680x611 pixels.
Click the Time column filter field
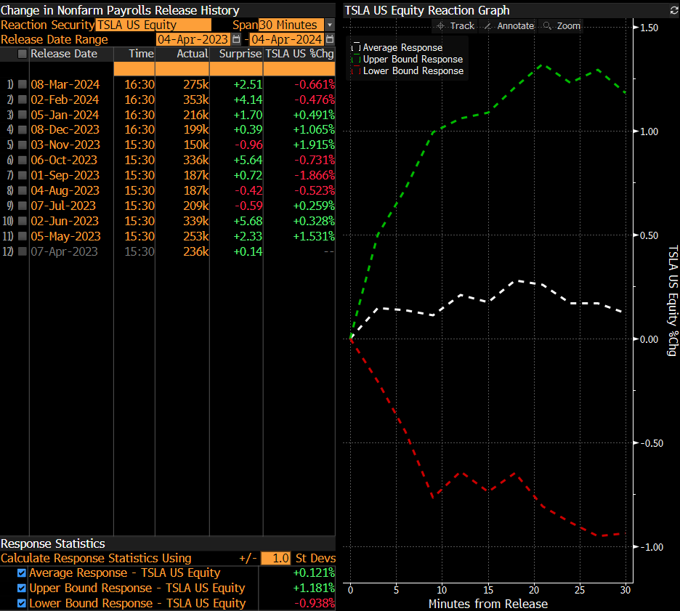pos(134,69)
